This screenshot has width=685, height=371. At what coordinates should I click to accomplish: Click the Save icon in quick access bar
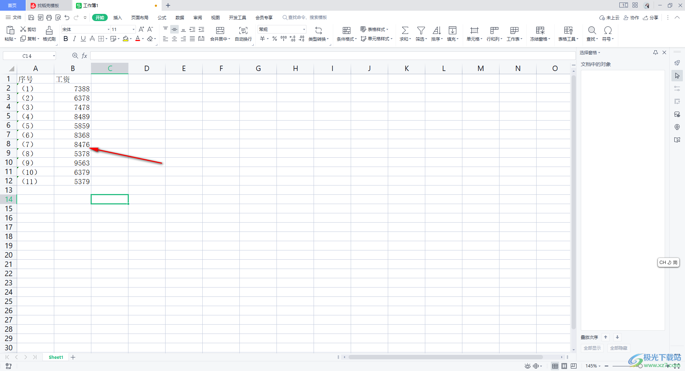coord(31,17)
